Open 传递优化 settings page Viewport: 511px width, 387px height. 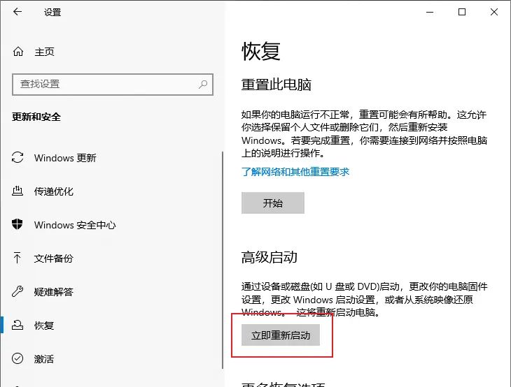point(54,191)
